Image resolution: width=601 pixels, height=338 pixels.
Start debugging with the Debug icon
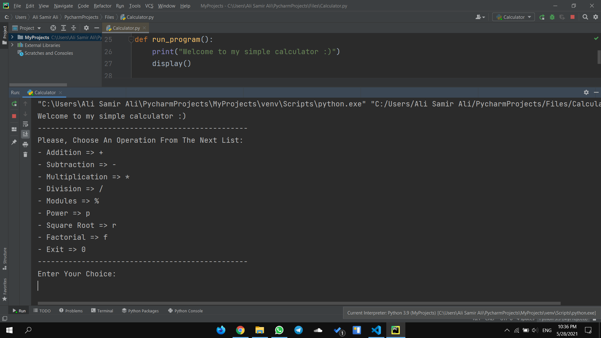tap(552, 17)
